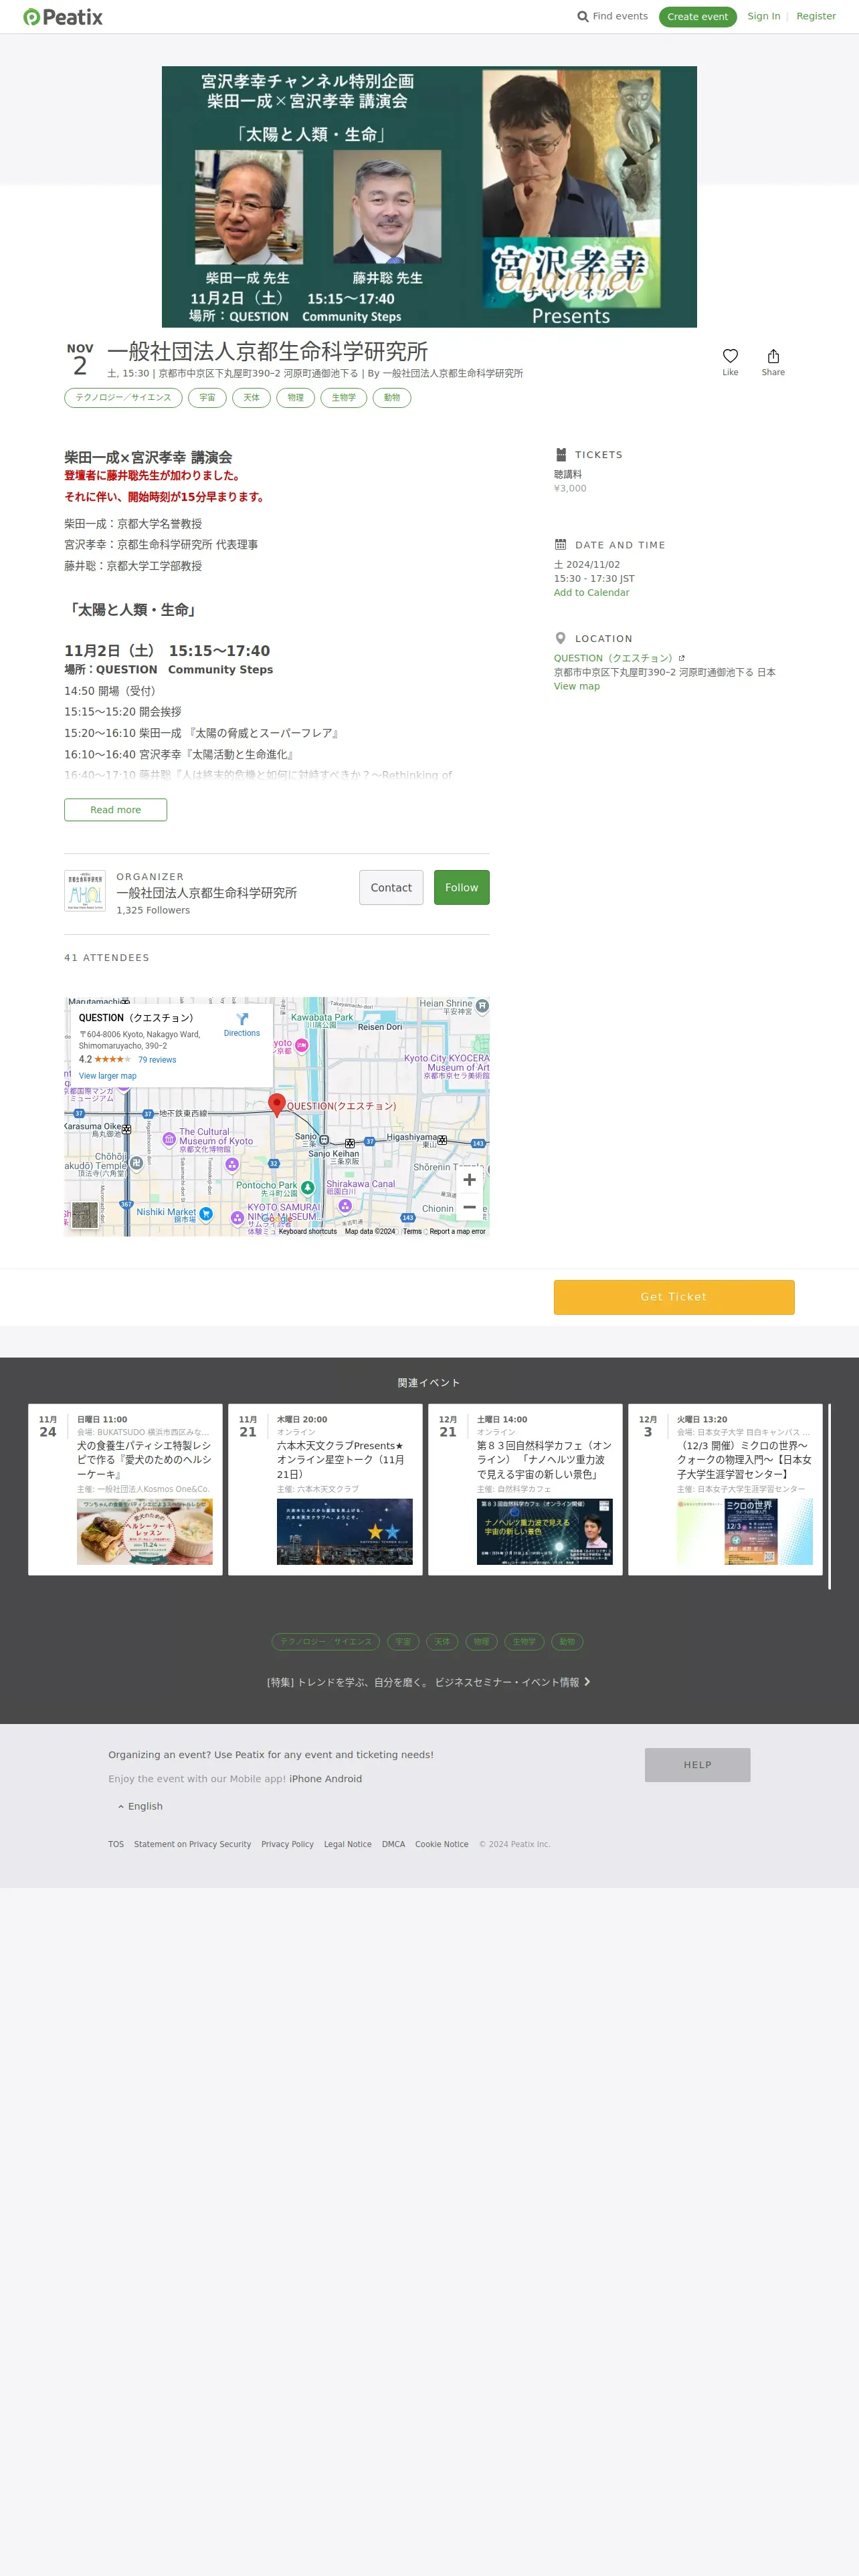Open the 六本木天文クラブ星空トーク event card
Image resolution: width=859 pixels, height=2576 pixels.
pos(325,1489)
